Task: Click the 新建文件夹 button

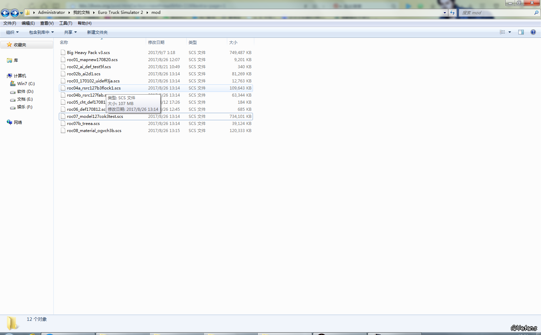Action: tap(97, 32)
